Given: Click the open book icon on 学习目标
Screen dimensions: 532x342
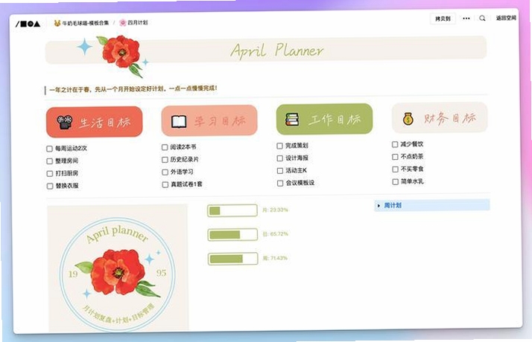Looking at the screenshot, I should click(179, 121).
